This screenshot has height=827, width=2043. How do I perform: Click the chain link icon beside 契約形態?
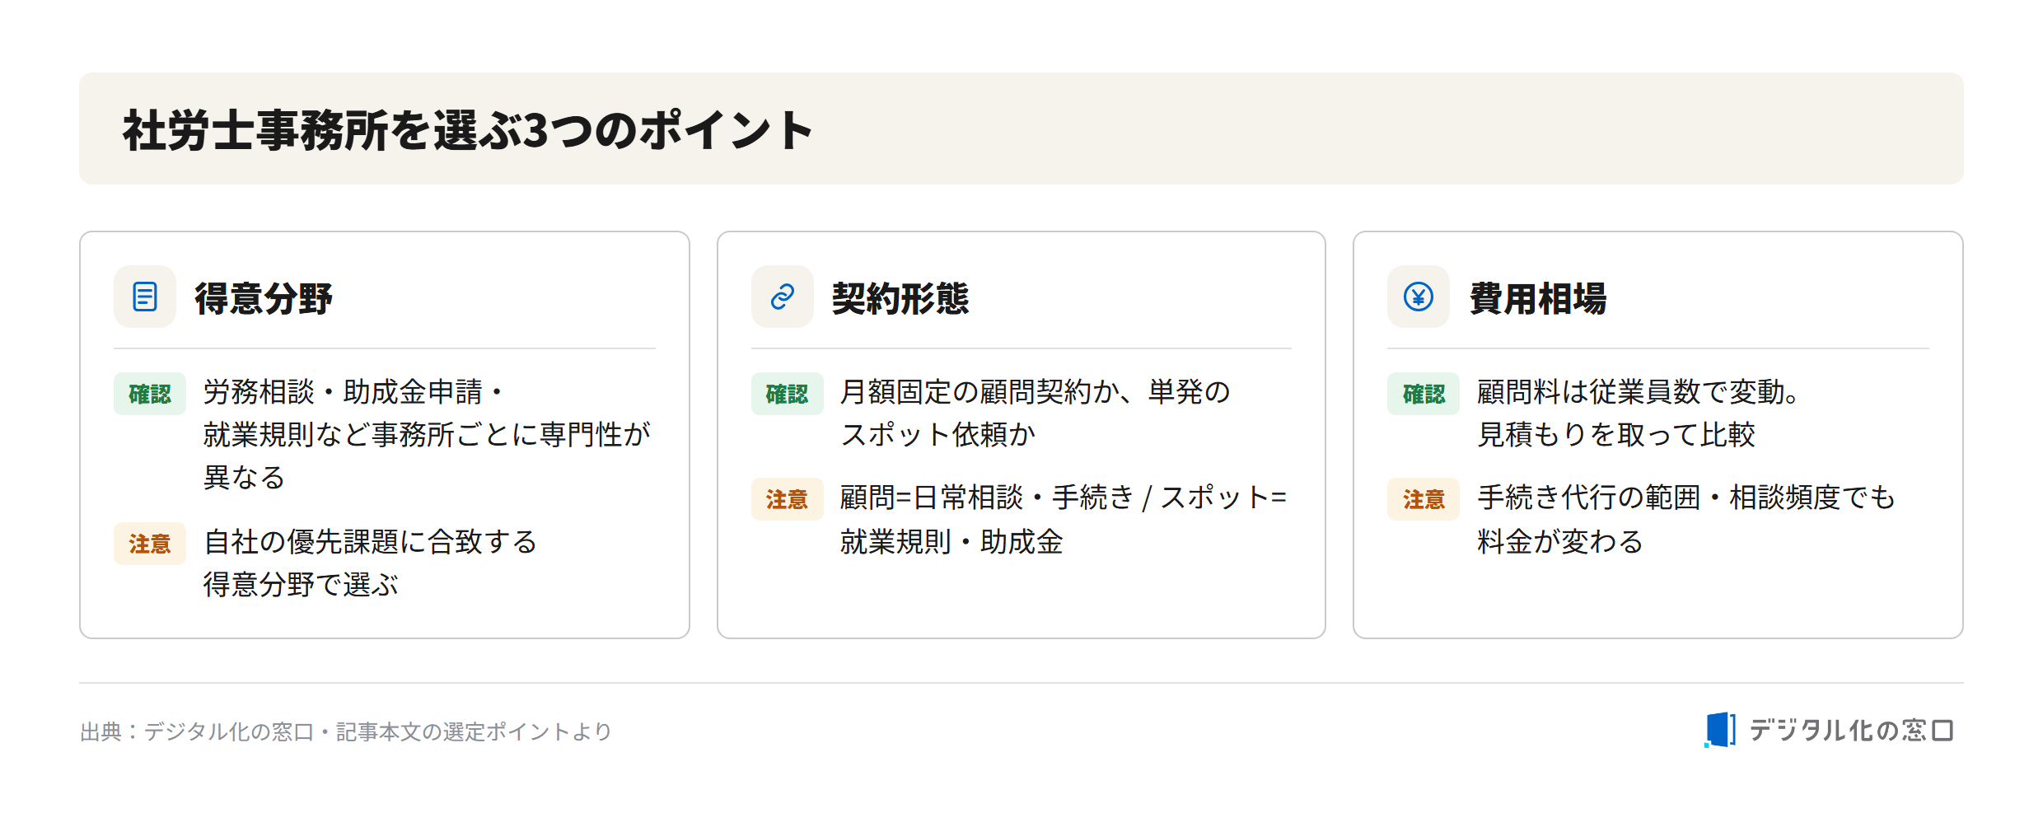tap(782, 297)
